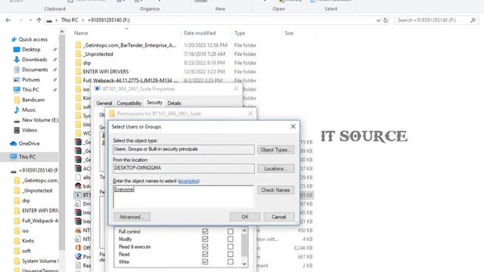Confirm with OK in Select Users dialog
This screenshot has height=272, width=484.
[245, 217]
